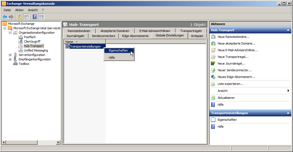Select Hub-Transport in the console tree
The height and width of the screenshot is (152, 293).
34,46
